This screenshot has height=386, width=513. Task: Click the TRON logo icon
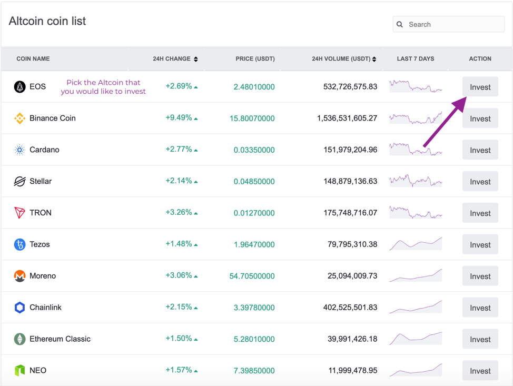click(x=19, y=213)
